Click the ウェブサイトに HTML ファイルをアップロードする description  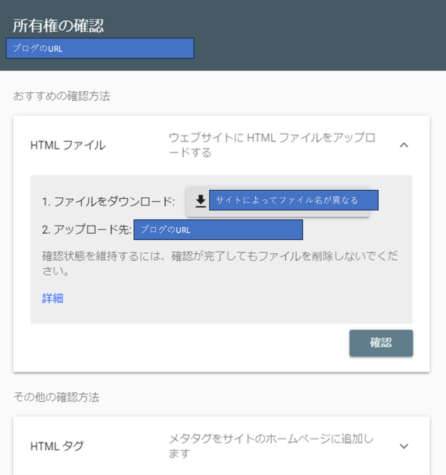point(272,145)
